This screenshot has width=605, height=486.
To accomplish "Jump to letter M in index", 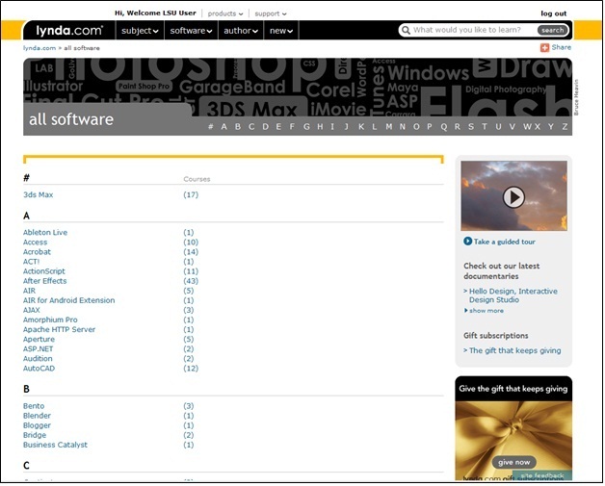I will click(x=388, y=126).
